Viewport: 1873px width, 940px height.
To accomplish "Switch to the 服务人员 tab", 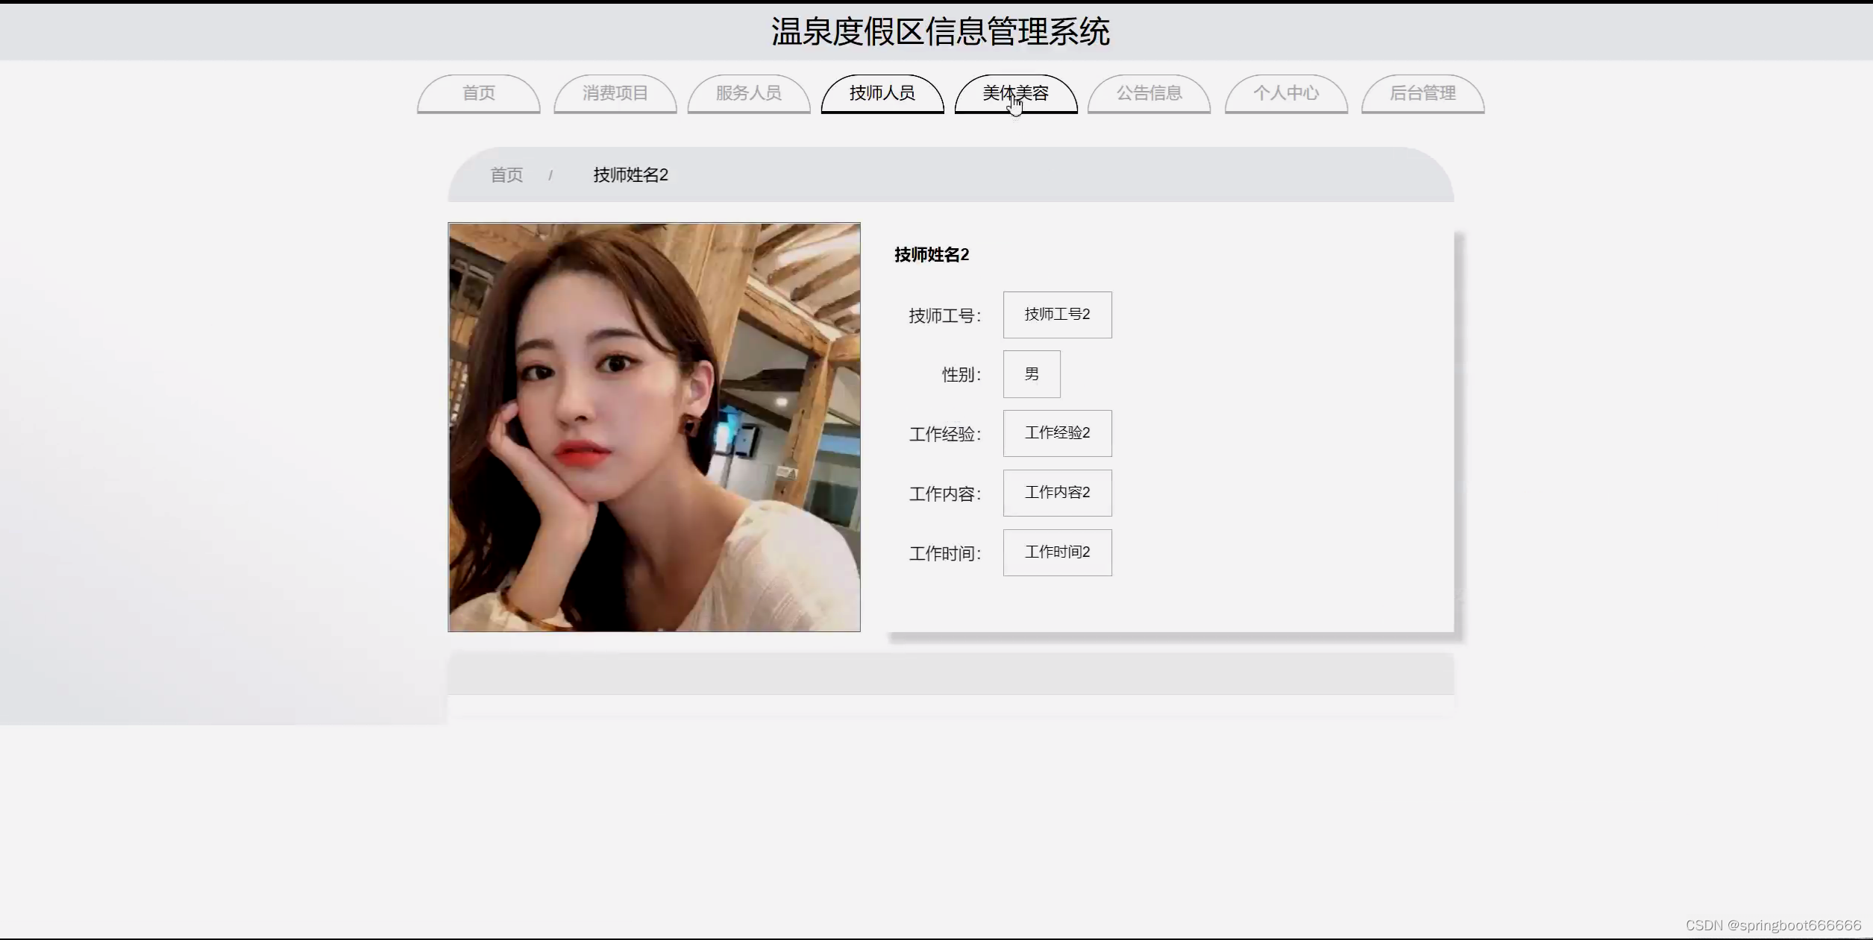I will [748, 93].
